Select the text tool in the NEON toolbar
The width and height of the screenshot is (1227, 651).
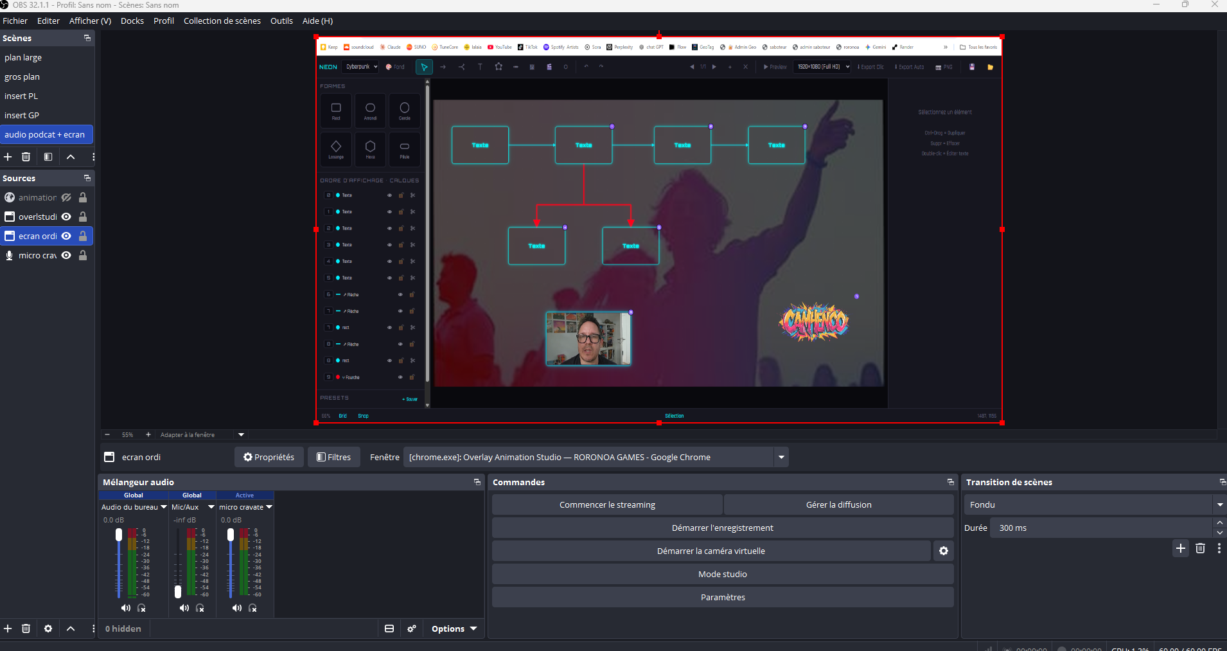(x=481, y=66)
